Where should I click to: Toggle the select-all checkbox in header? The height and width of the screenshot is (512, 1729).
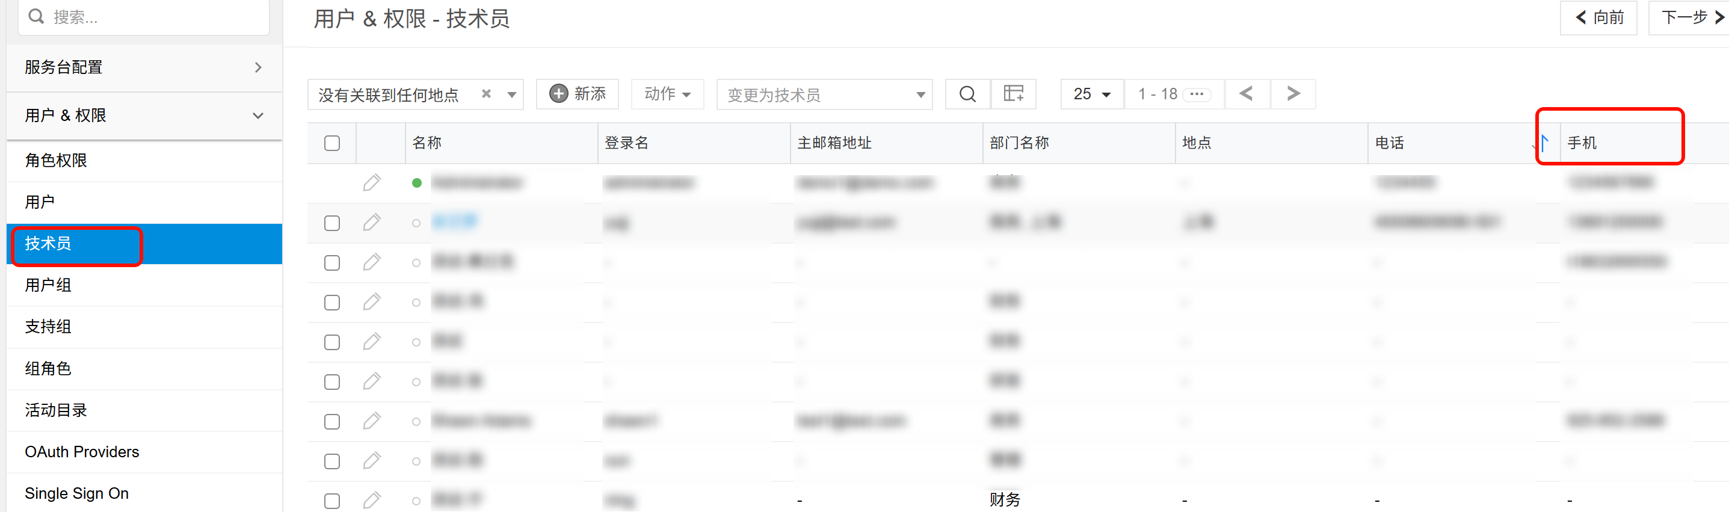pyautogui.click(x=331, y=143)
